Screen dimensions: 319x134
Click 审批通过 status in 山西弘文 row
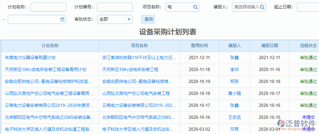coord(308,94)
